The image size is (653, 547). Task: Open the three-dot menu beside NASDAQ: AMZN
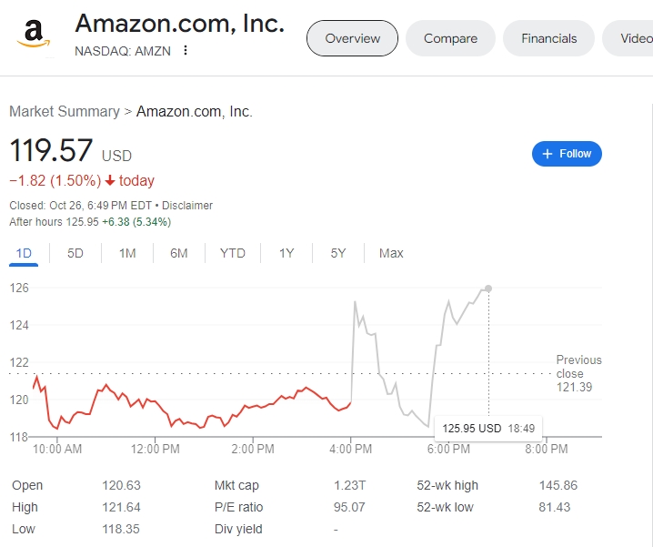tap(186, 50)
